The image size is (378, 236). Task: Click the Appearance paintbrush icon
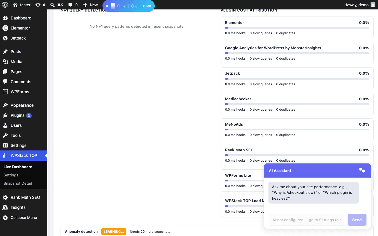click(x=5, y=105)
